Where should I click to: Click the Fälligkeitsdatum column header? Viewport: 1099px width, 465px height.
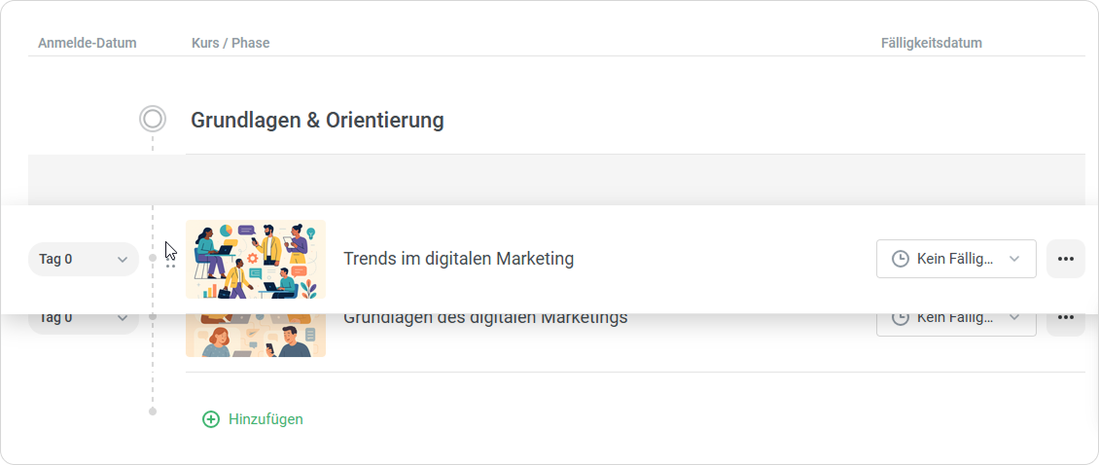[931, 43]
